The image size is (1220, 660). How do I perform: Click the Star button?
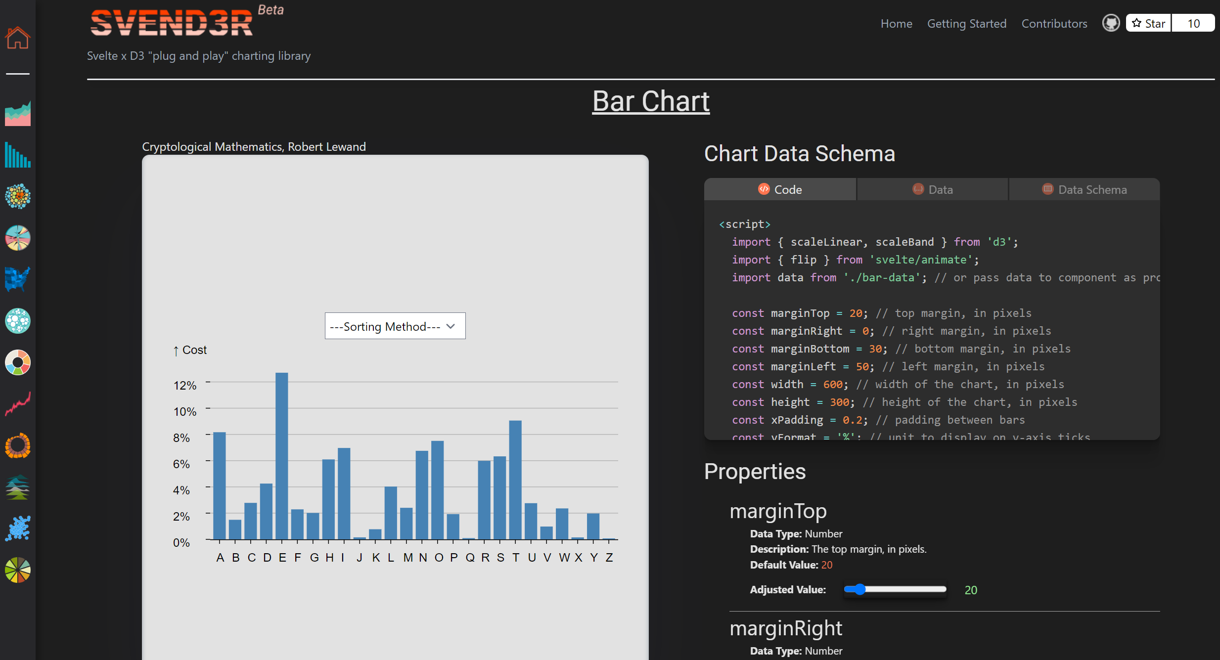1148,23
